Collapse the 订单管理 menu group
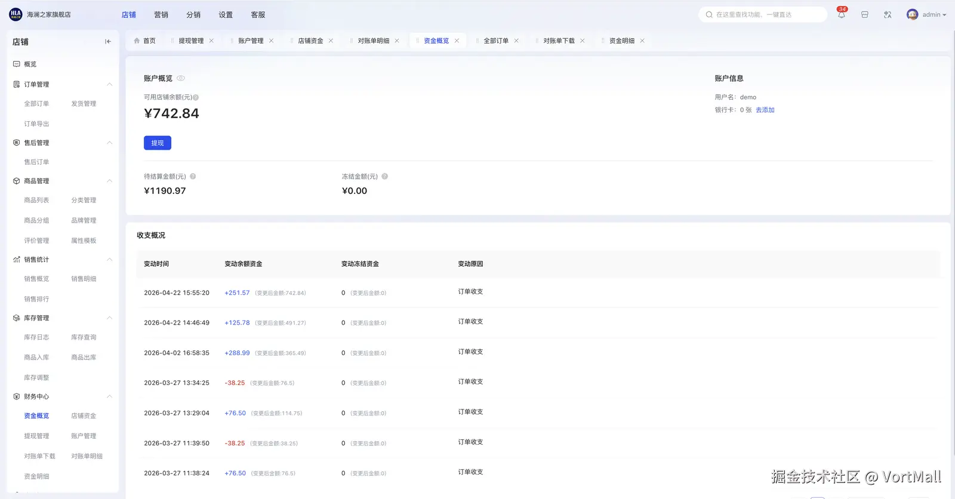955x499 pixels. point(109,84)
